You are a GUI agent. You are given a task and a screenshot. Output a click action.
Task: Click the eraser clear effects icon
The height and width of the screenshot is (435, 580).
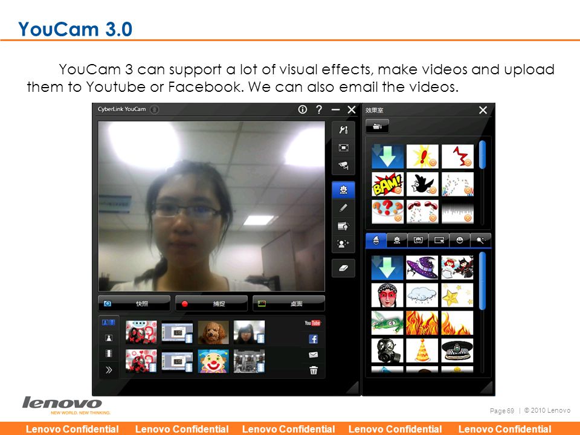point(343,268)
